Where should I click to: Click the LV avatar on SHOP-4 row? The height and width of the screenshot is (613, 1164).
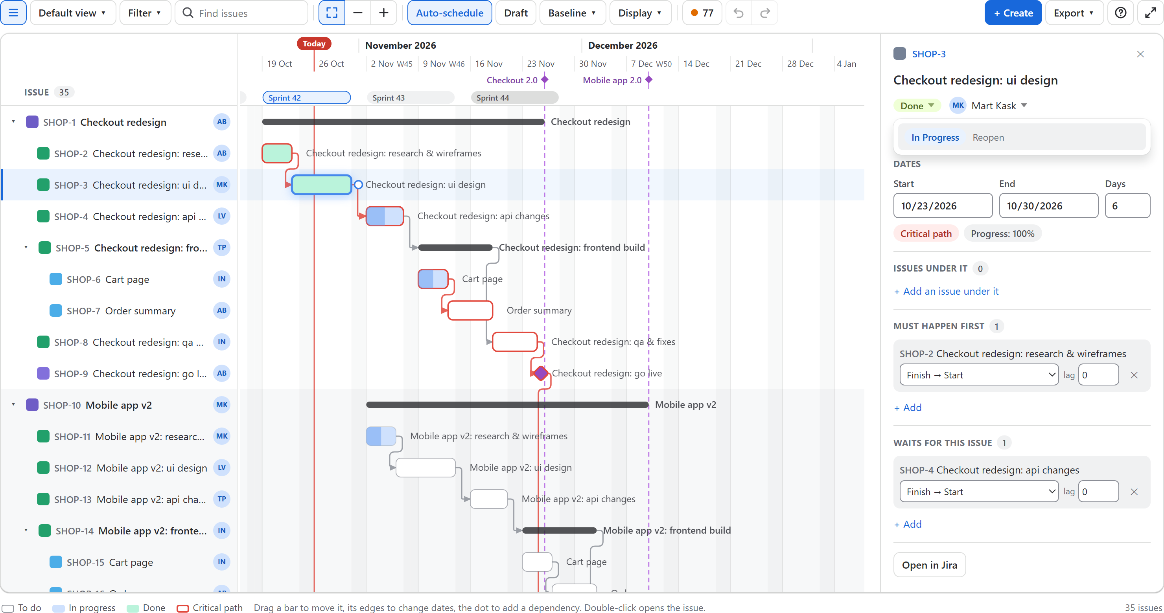pos(221,216)
